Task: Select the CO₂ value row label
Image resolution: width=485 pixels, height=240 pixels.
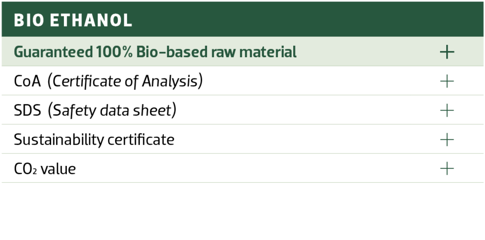Action: tap(45, 169)
